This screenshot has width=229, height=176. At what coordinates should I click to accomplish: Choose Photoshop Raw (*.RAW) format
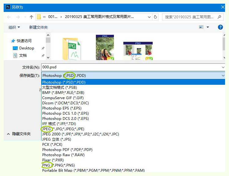133,155
